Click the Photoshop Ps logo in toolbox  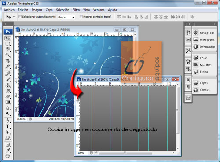coord(8,32)
